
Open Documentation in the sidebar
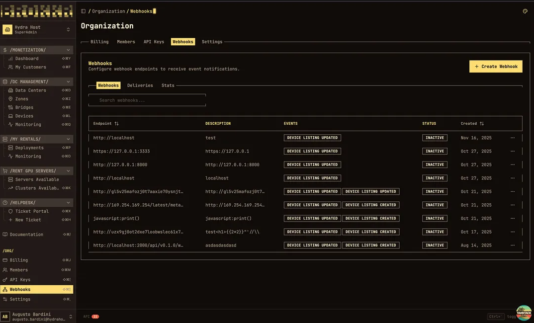coord(37,235)
